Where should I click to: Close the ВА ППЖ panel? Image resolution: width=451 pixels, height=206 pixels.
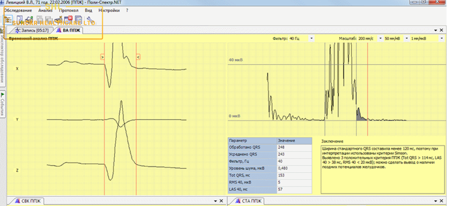441,31
